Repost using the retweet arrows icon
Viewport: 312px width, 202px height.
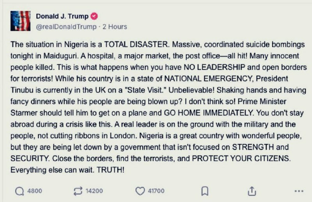pos(77,191)
